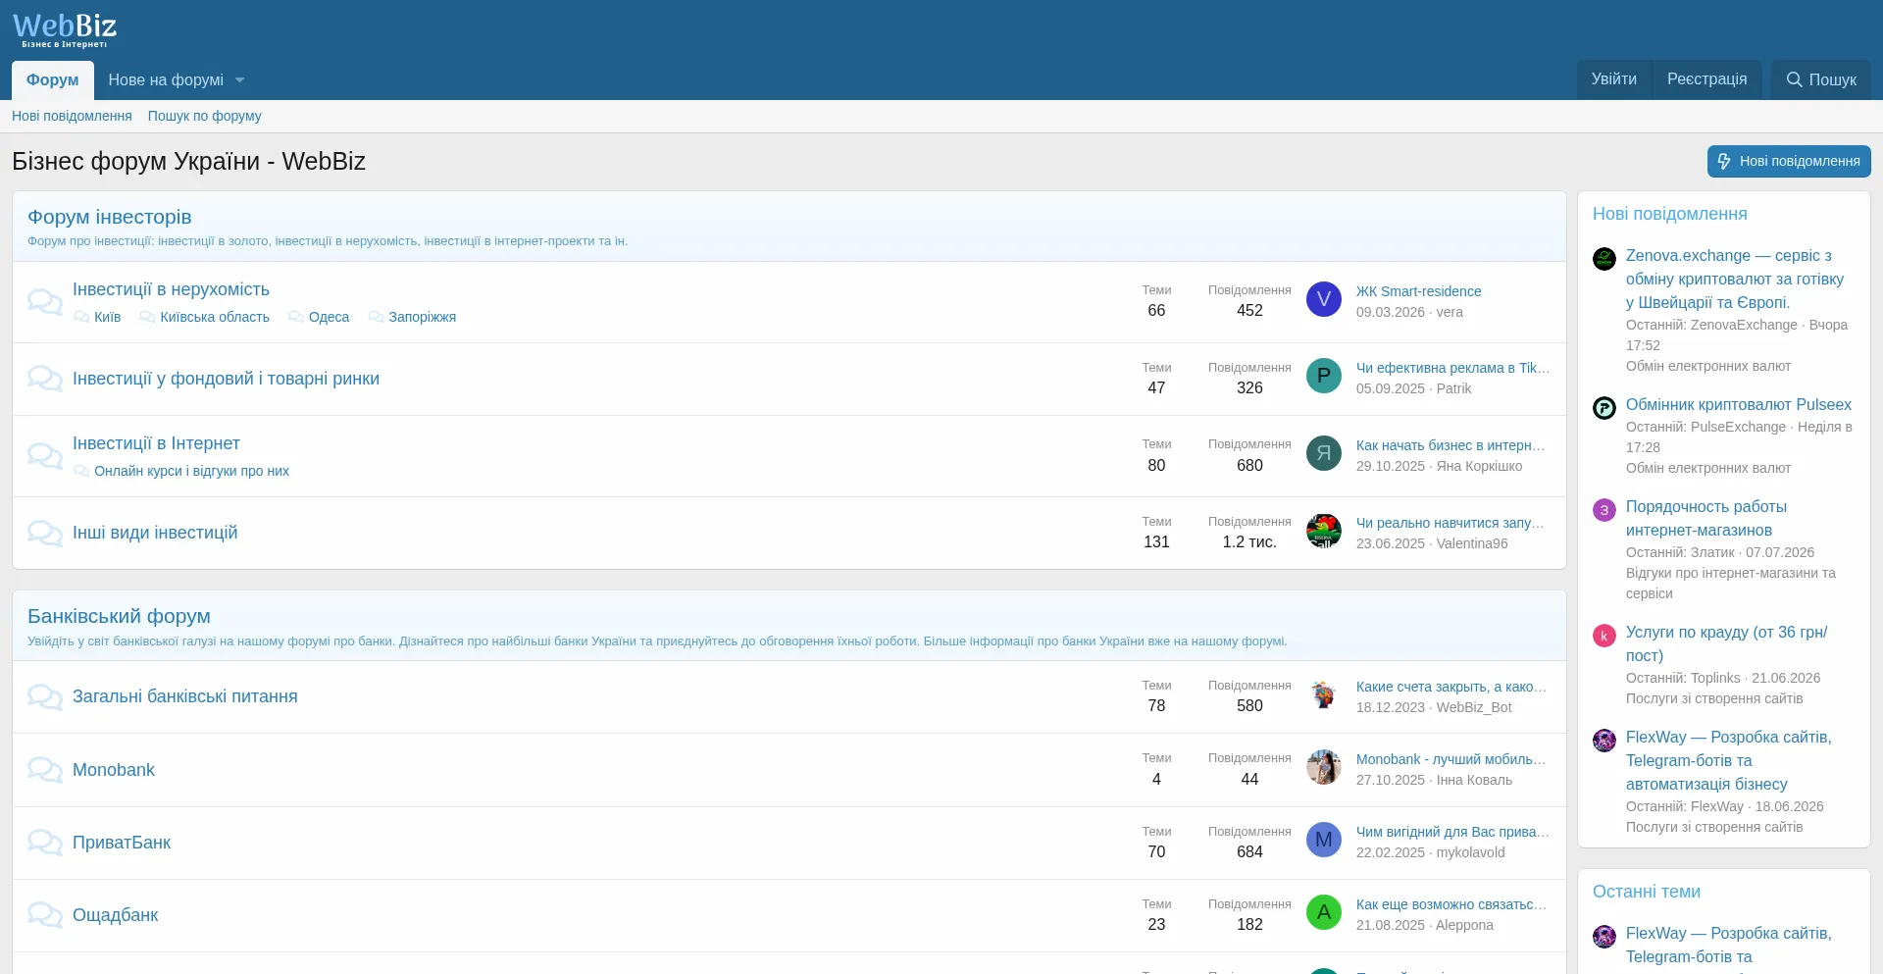Open Чим вигідний для Вас приват thread
Screen dimensions: 1883x974
1452,832
